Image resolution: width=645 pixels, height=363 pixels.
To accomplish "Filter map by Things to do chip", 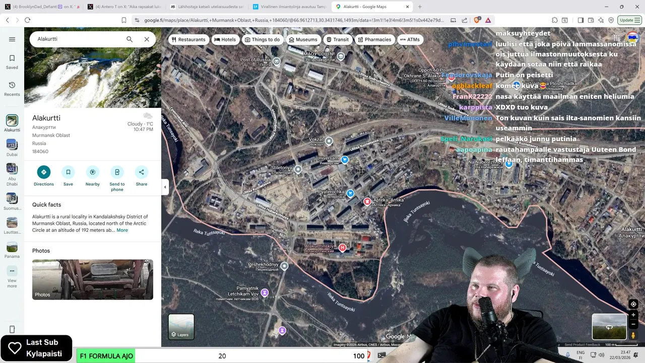I will 262,39.
